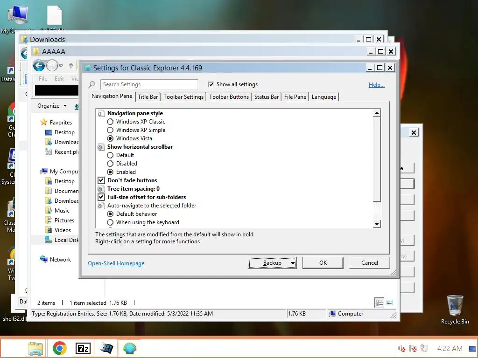The width and height of the screenshot is (478, 358).
Task: Open Pictures folder in navigation tree
Action: tap(64, 220)
